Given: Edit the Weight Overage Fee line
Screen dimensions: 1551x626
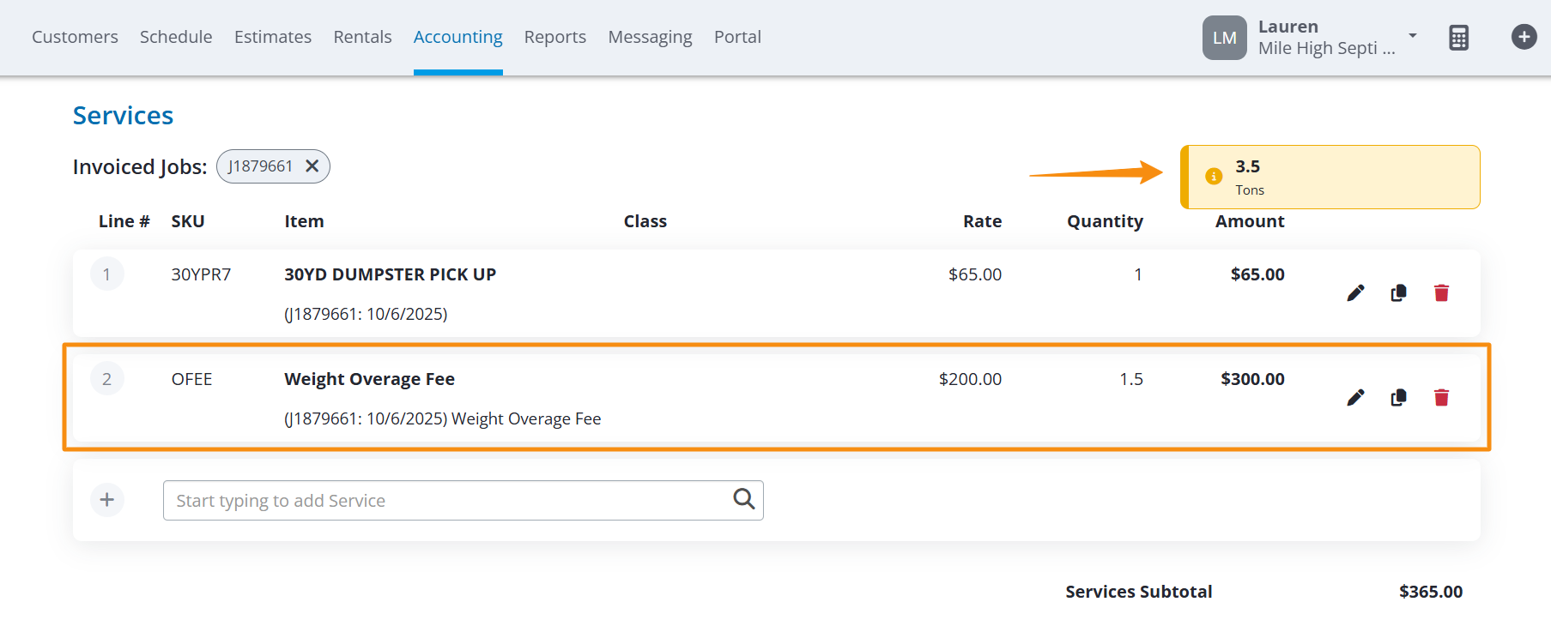Looking at the screenshot, I should click(x=1355, y=398).
